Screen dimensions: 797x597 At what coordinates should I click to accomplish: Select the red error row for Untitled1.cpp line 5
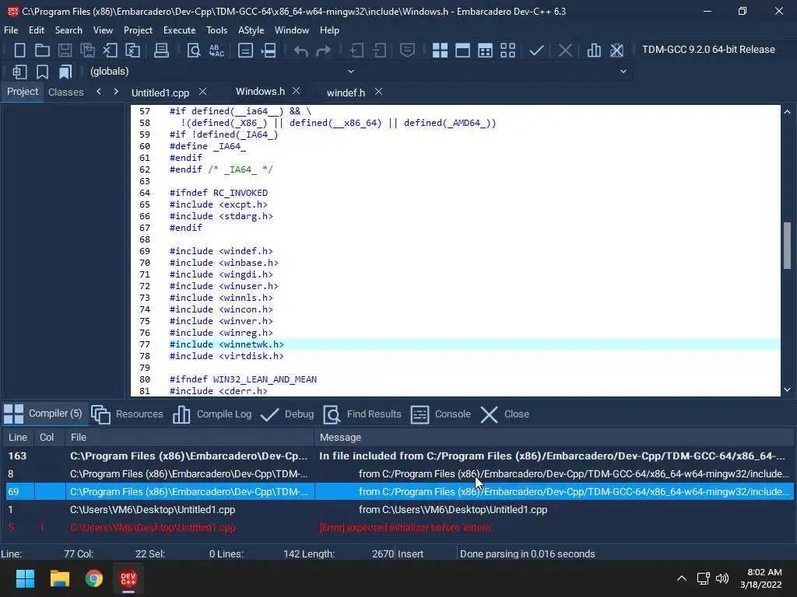click(x=399, y=528)
